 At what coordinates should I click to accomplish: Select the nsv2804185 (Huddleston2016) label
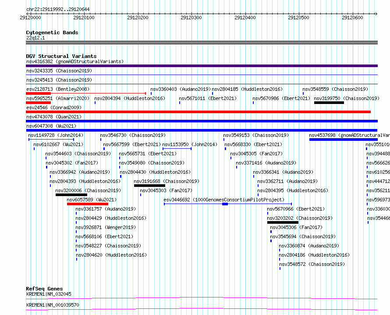click(247, 89)
